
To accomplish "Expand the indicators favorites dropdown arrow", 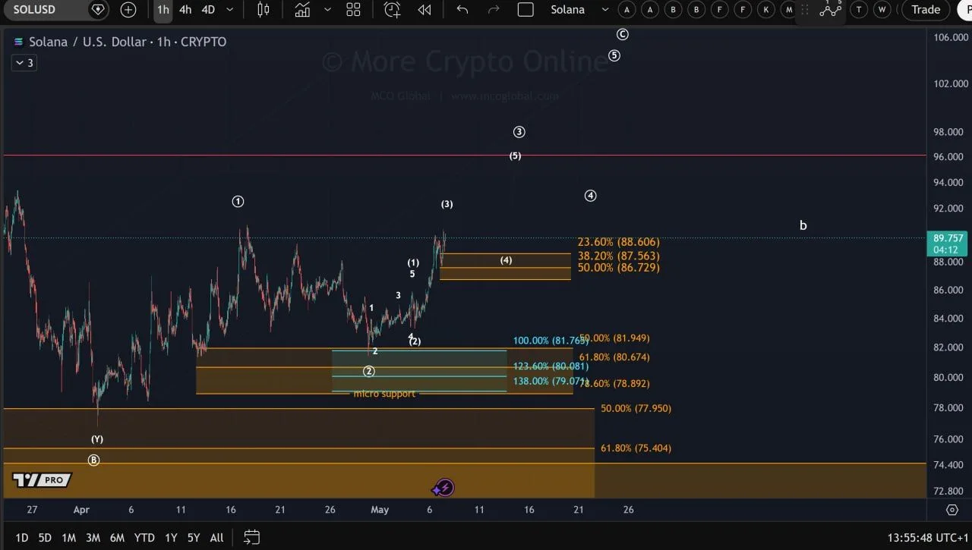I will [x=327, y=10].
